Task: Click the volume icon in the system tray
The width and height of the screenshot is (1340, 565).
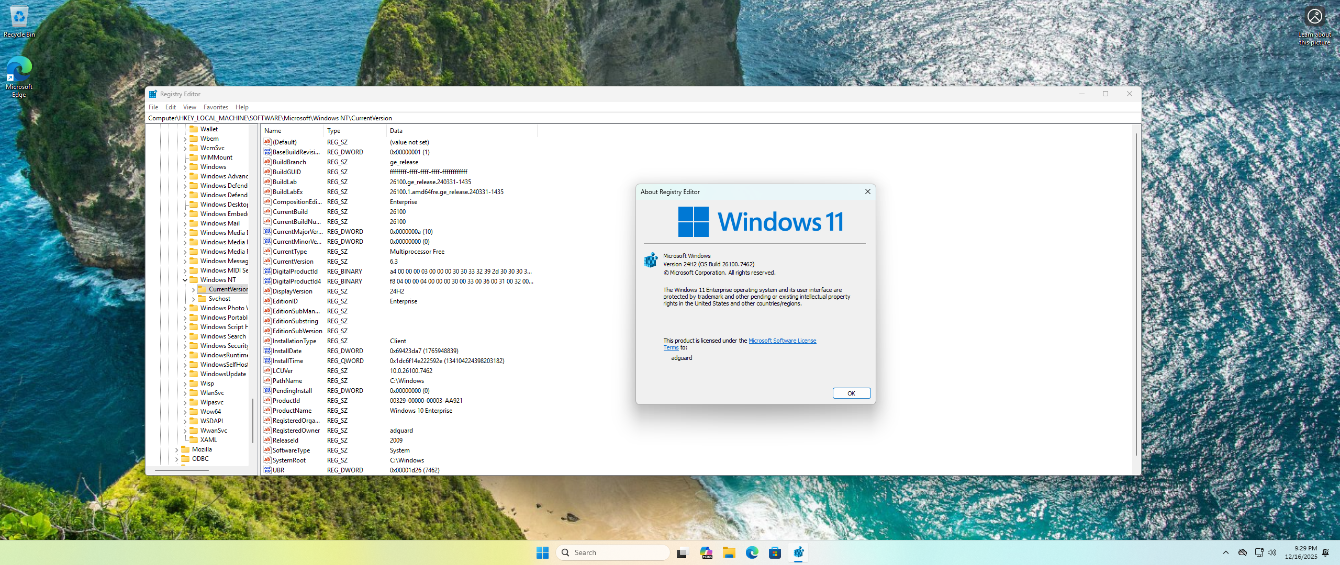Action: [1272, 552]
